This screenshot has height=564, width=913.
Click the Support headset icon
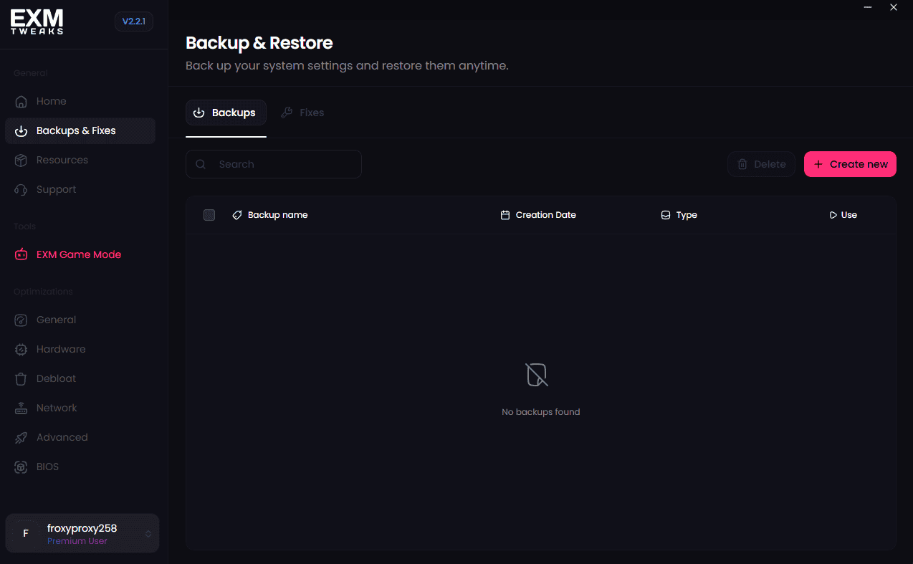[21, 190]
